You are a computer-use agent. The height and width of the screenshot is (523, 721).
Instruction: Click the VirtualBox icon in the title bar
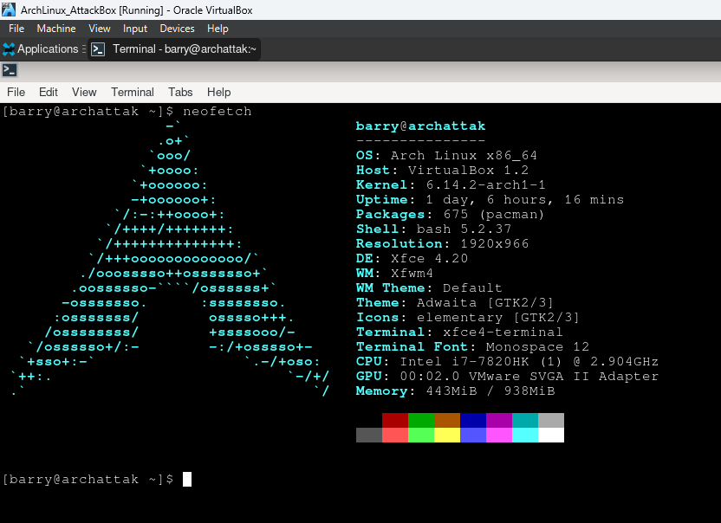pos(9,10)
